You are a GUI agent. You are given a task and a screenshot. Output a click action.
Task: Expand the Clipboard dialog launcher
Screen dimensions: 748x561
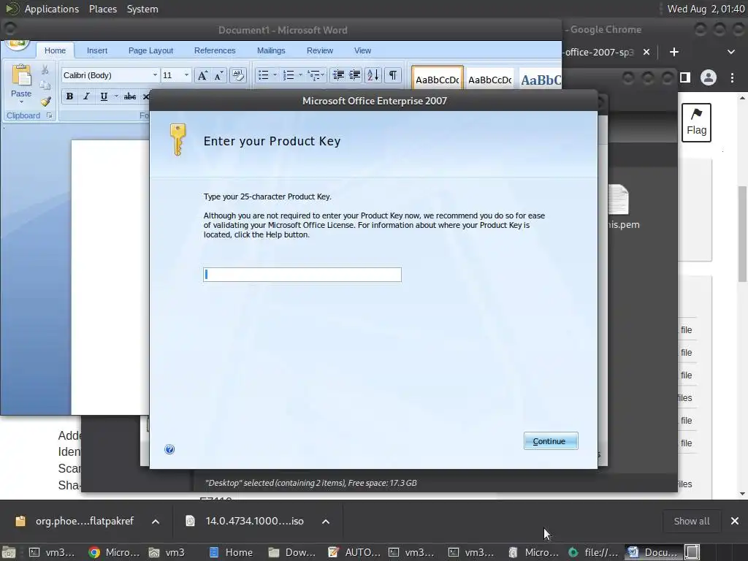50,115
